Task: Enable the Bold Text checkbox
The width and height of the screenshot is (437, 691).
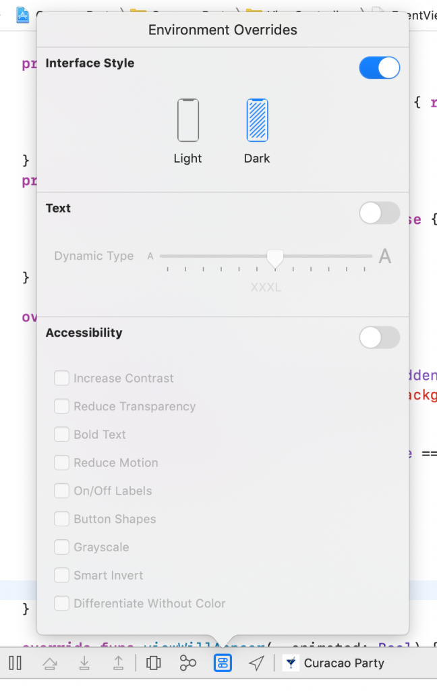Action: (x=62, y=435)
